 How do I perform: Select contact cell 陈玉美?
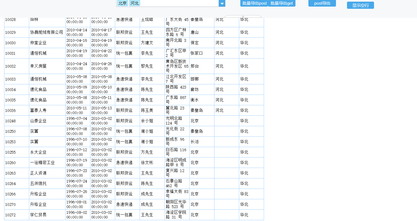point(152,110)
